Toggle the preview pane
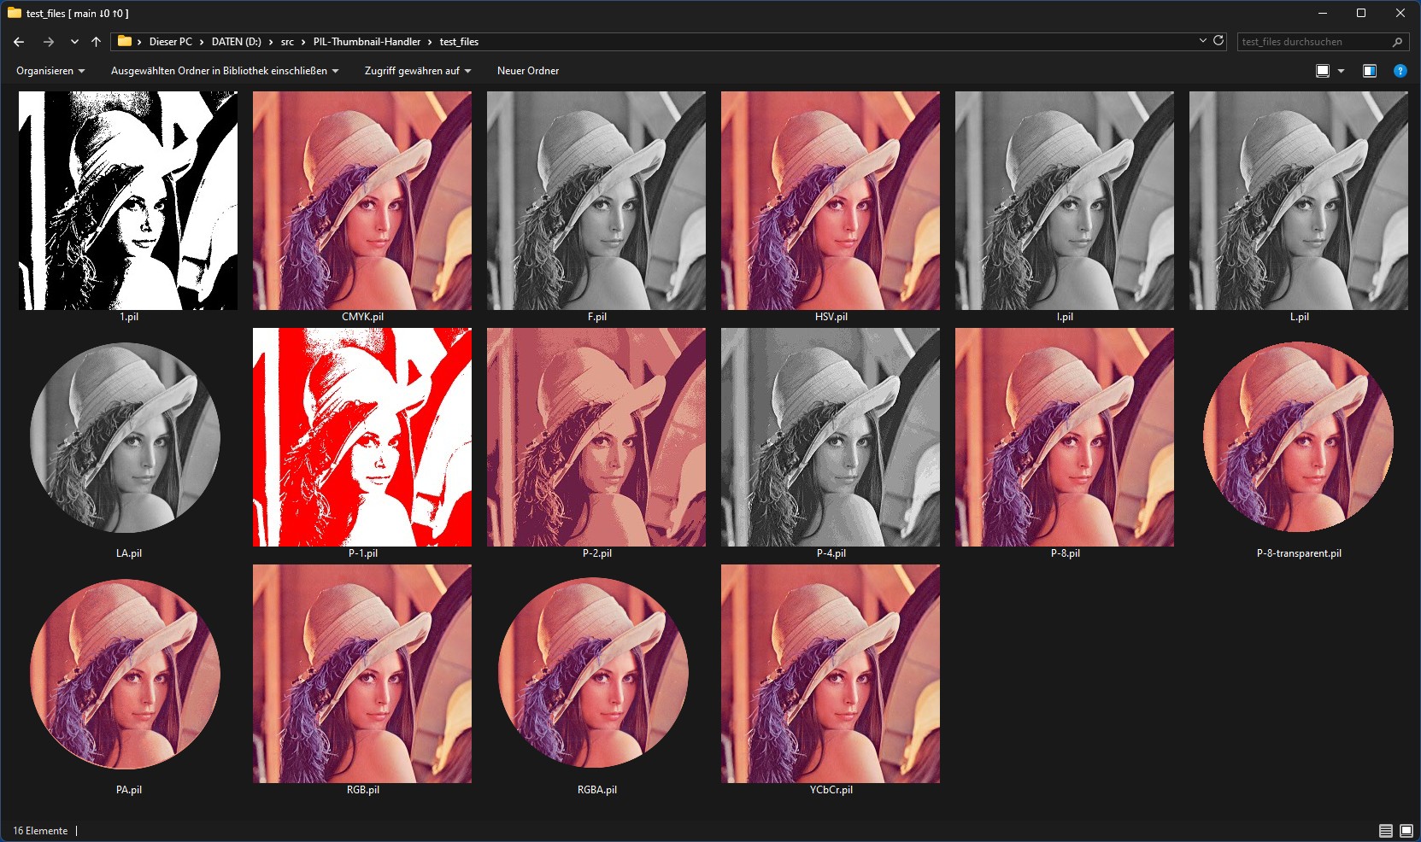The image size is (1421, 842). (x=1370, y=71)
